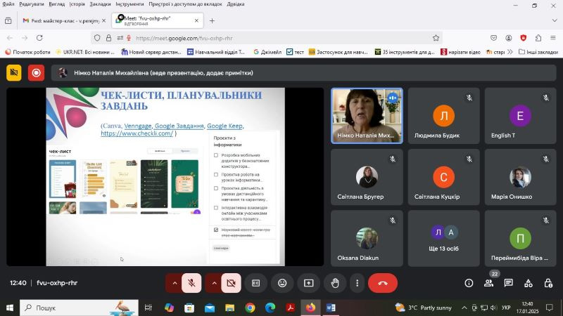Open the Історія menu
Image resolution: width=563 pixels, height=316 pixels.
(77, 4)
